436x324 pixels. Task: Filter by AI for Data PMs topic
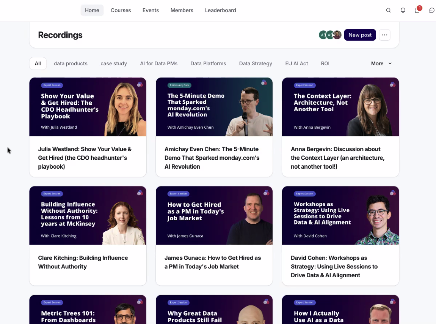[x=159, y=63]
